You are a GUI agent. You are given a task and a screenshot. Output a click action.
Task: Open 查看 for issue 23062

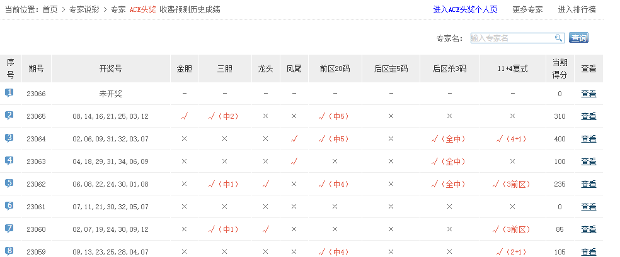(588, 184)
